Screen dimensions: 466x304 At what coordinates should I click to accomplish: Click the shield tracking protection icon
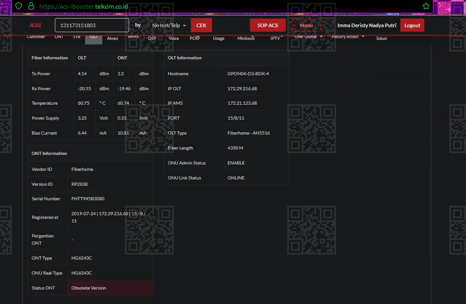[x=19, y=6]
